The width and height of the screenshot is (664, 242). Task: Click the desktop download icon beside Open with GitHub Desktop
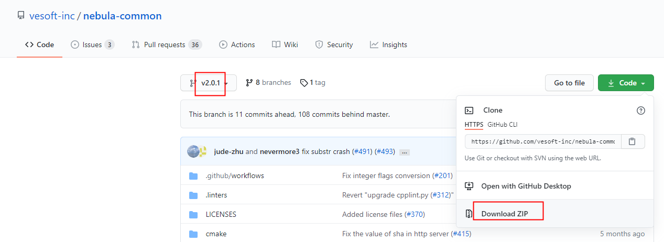(x=470, y=186)
